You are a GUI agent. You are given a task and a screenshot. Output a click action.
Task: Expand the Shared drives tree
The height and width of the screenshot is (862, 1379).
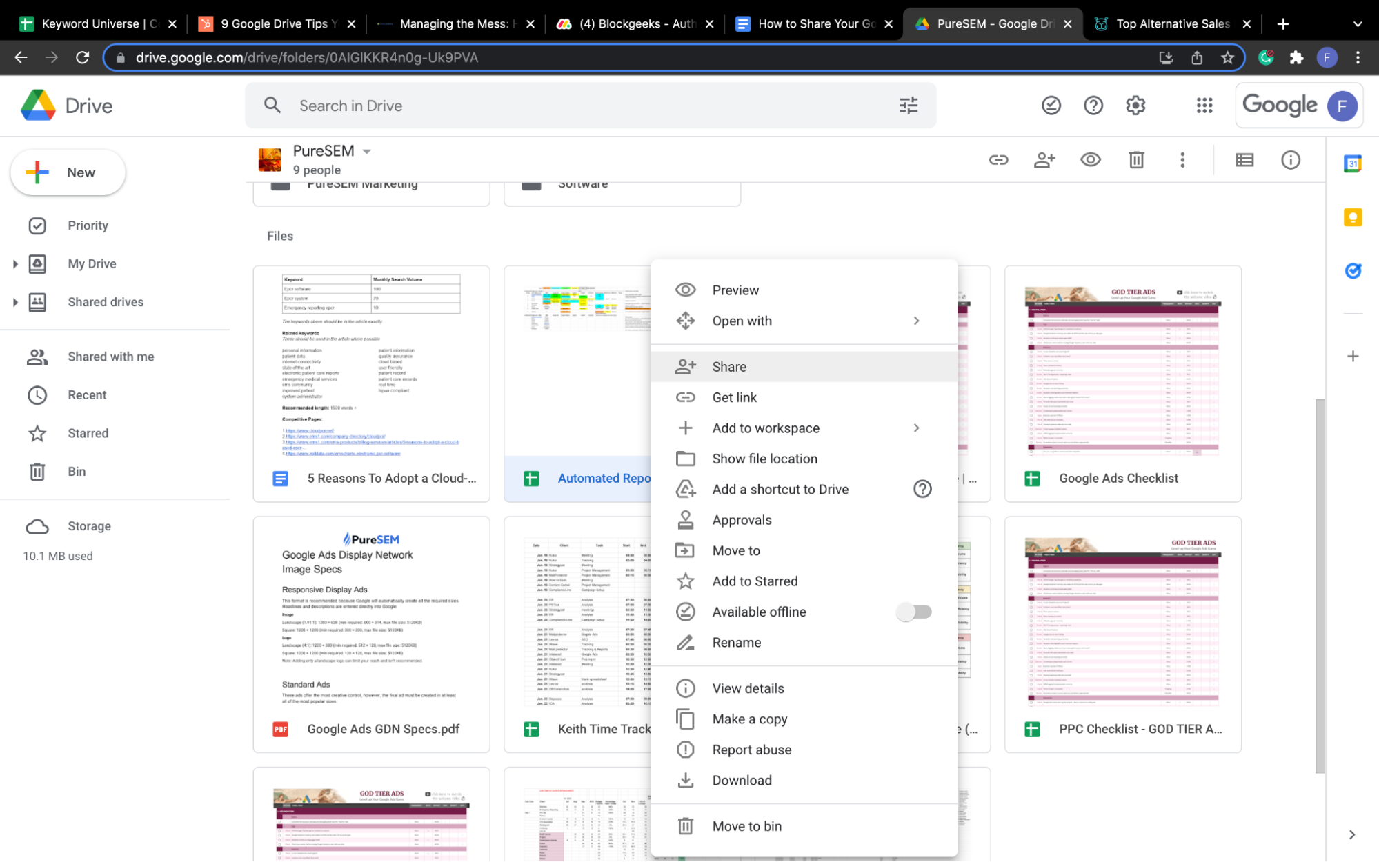click(x=15, y=301)
